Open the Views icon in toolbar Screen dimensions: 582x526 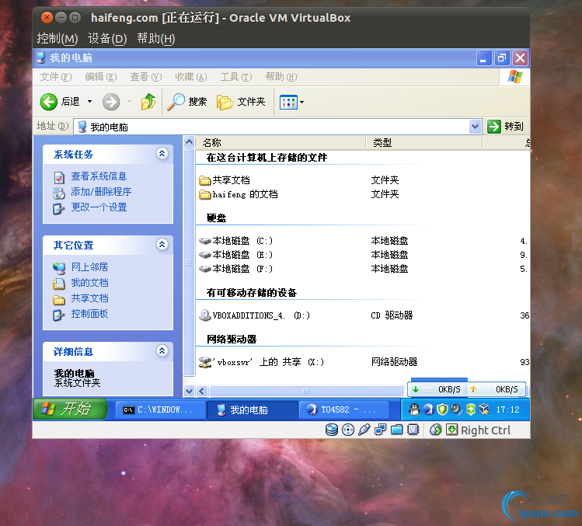click(x=288, y=102)
